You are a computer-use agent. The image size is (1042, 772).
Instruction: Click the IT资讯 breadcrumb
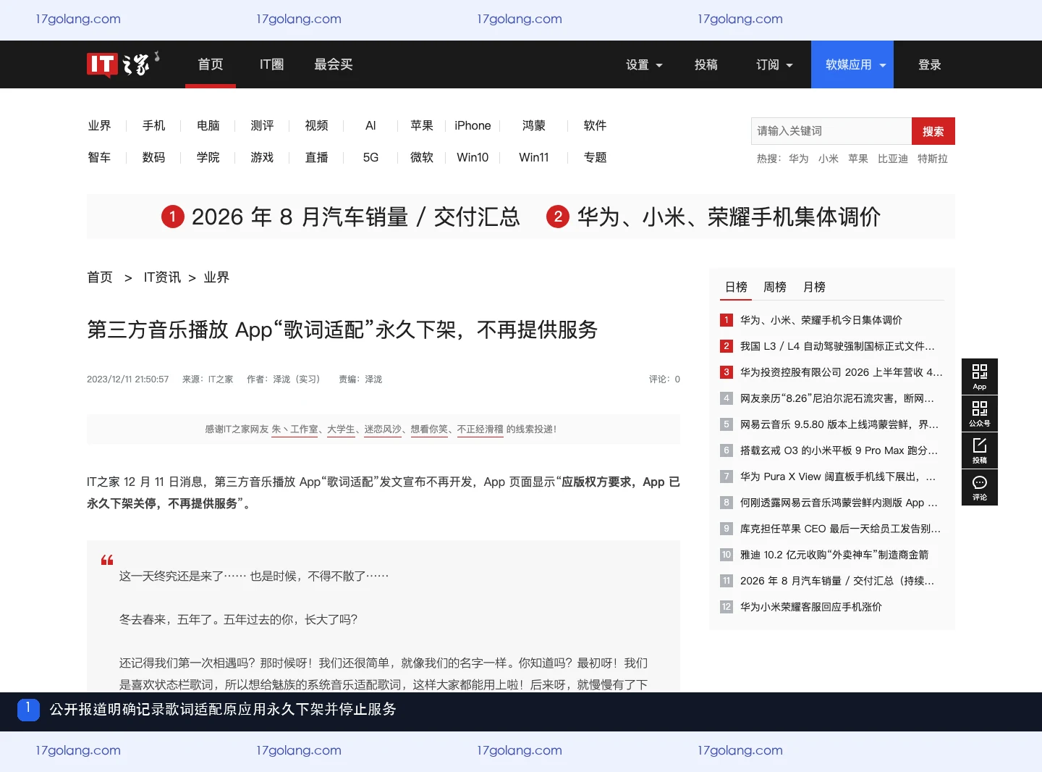pos(162,277)
